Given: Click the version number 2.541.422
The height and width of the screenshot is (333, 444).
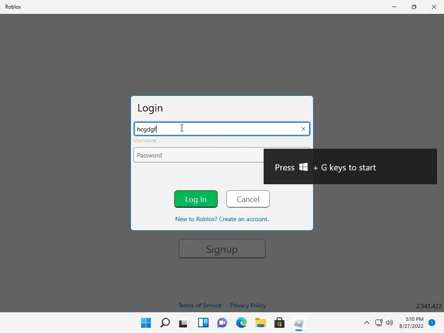Looking at the screenshot, I should [429, 306].
